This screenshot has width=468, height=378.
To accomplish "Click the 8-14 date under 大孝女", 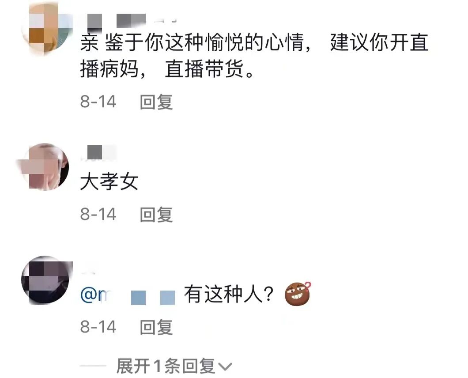I will [98, 214].
